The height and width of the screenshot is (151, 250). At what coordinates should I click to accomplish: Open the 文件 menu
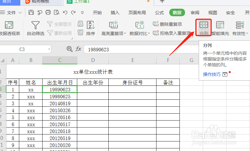coord(11,12)
